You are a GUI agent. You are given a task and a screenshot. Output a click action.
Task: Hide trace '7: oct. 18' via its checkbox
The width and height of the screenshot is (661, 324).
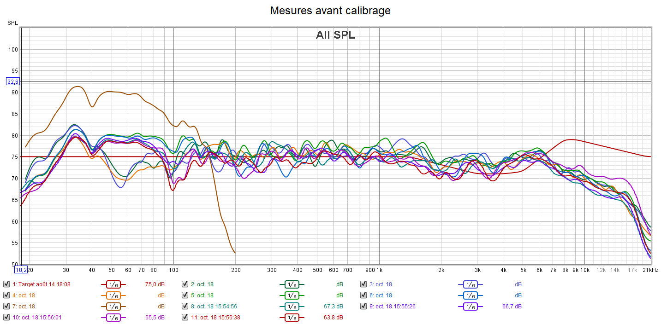[x=6, y=307]
